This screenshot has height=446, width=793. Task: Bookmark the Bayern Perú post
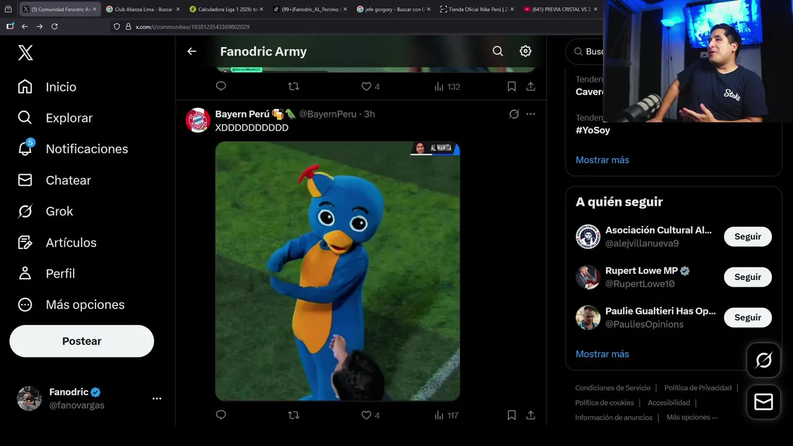(512, 415)
